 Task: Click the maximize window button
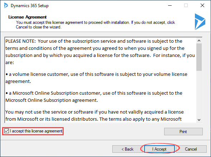click(x=186, y=5)
